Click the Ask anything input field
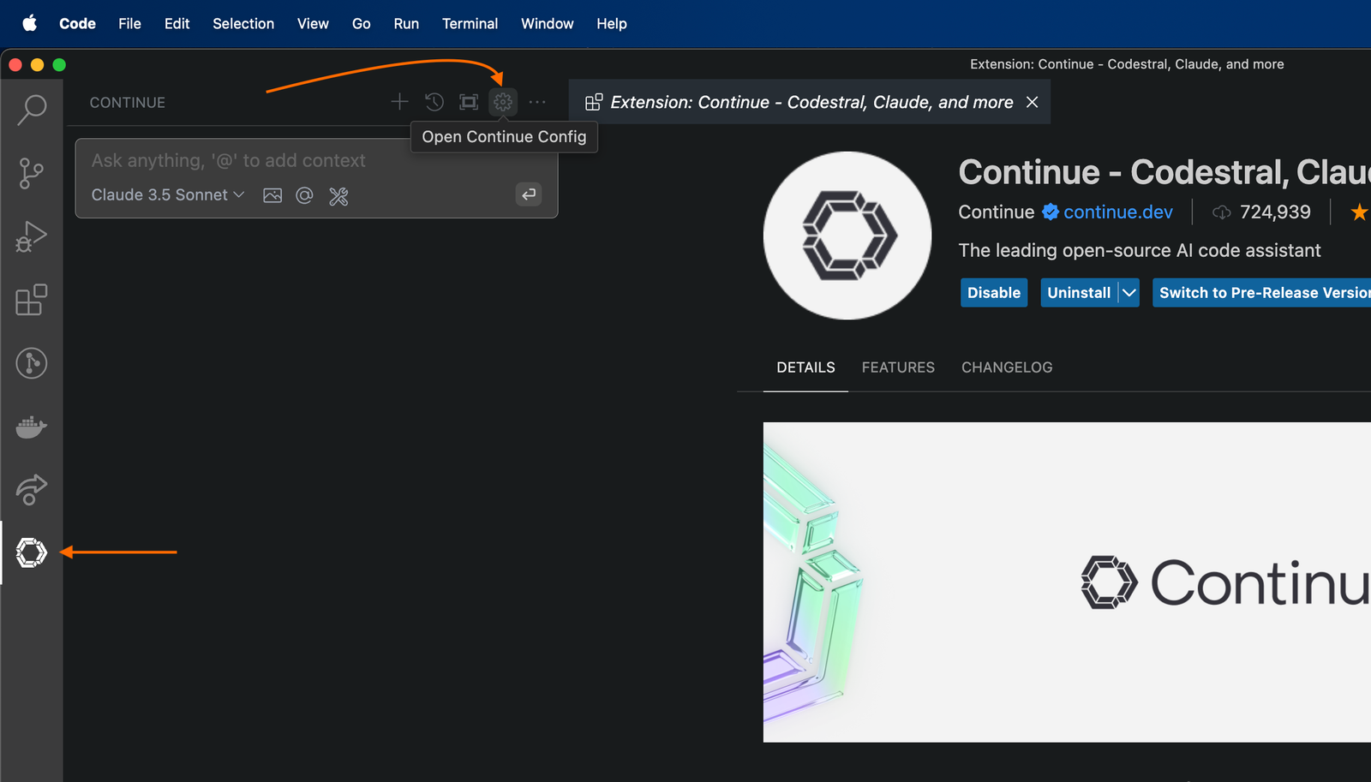This screenshot has width=1371, height=782. (x=257, y=160)
